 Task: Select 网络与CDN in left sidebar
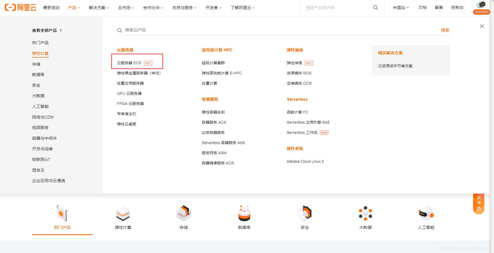[43, 117]
